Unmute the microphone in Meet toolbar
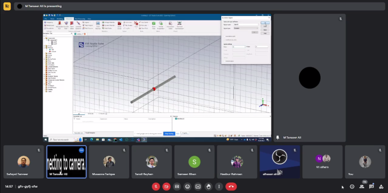 [x=156, y=187]
